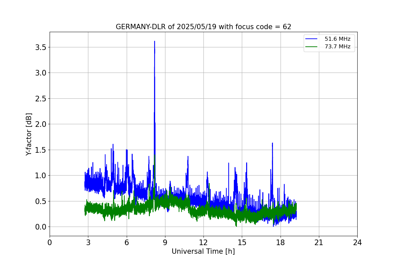Click the x-axis tick label 12
Image resolution: width=397 pixels, height=265 pixels.
pos(203,242)
